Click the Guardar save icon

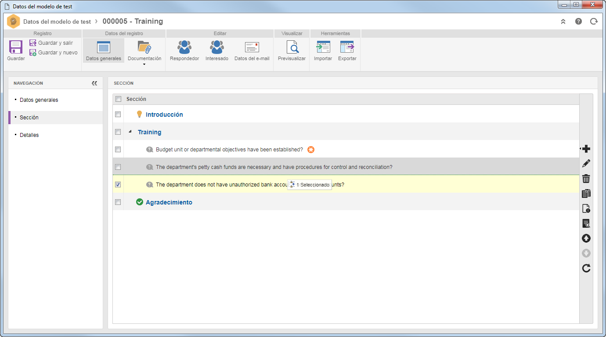click(x=16, y=47)
